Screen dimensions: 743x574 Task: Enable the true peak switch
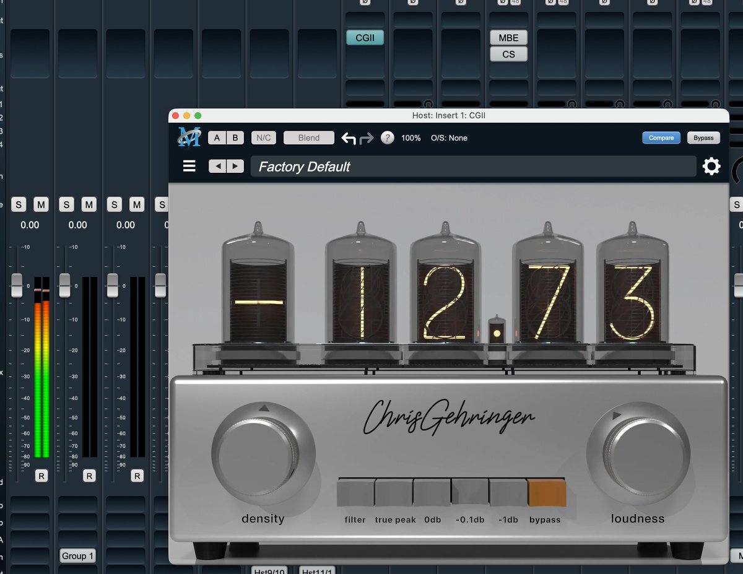[x=394, y=494]
